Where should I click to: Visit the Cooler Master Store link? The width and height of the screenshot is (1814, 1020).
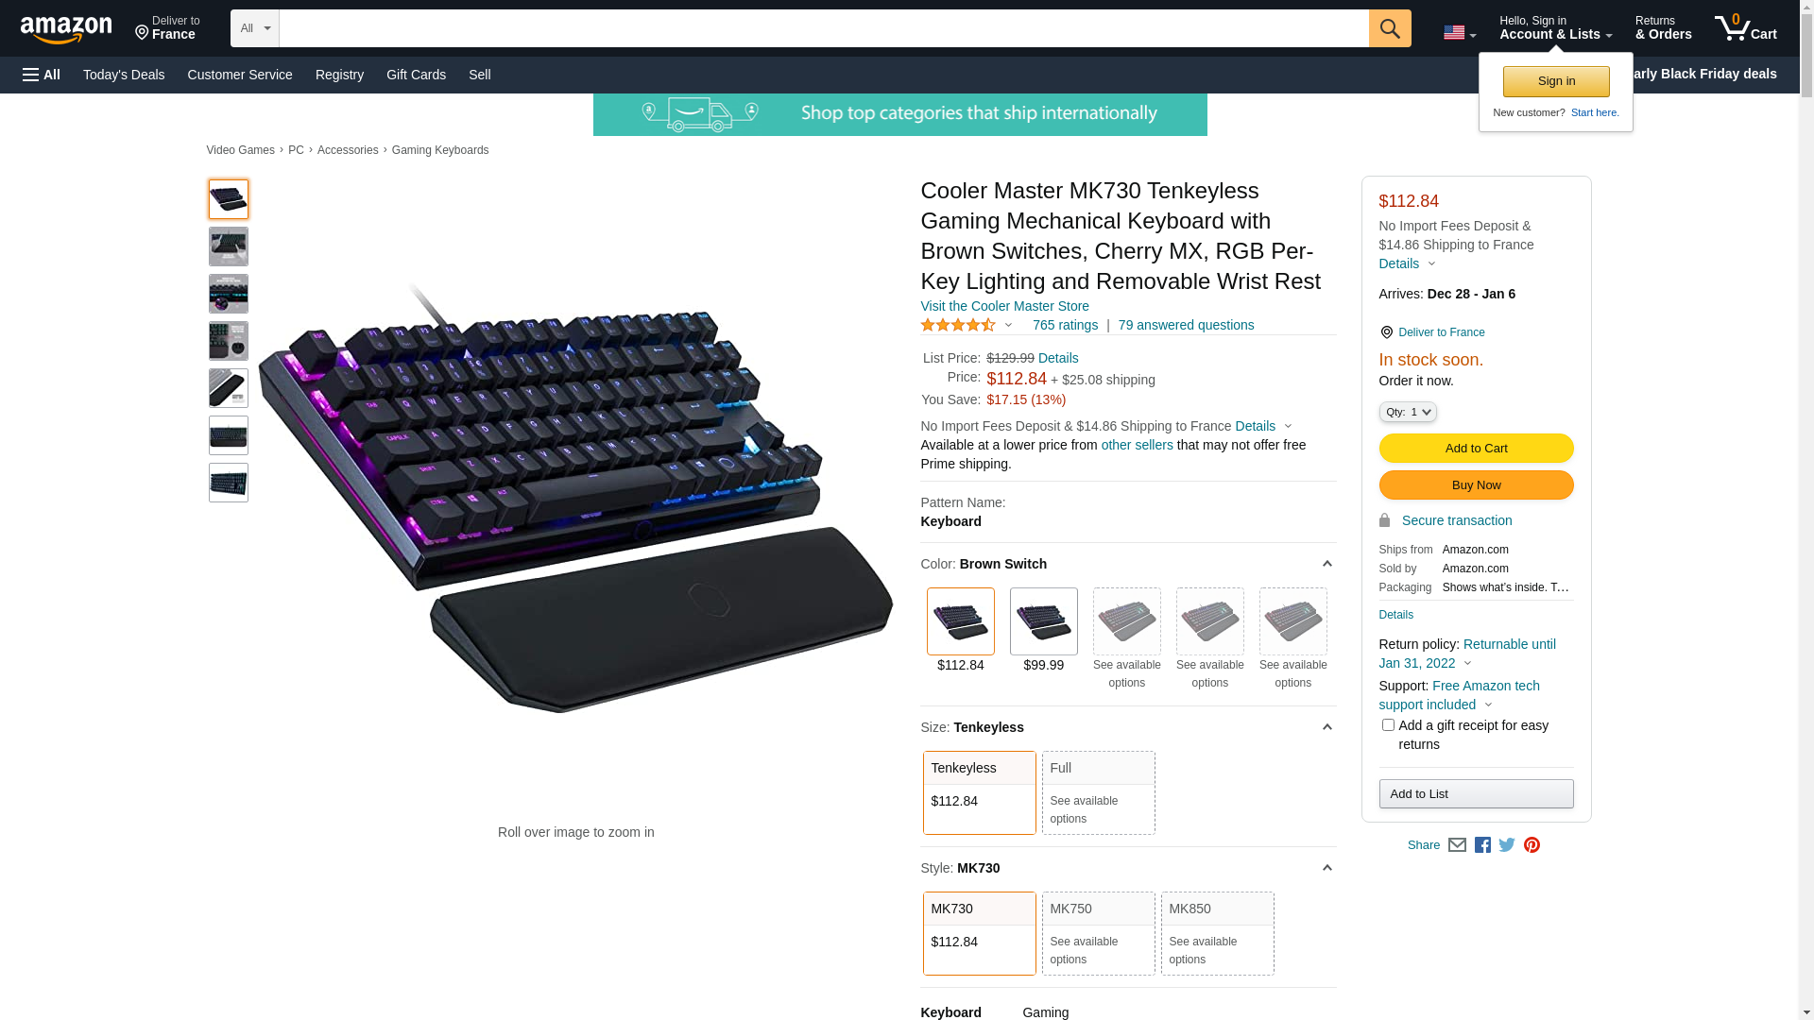point(1004,306)
